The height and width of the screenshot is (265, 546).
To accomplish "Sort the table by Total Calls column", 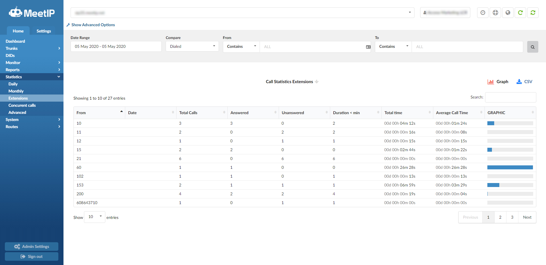I will click(202, 113).
